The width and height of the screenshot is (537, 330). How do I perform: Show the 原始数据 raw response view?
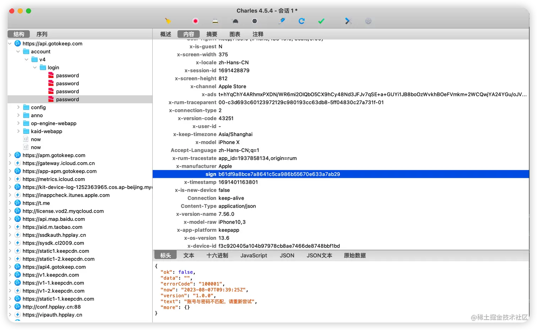click(x=354, y=255)
